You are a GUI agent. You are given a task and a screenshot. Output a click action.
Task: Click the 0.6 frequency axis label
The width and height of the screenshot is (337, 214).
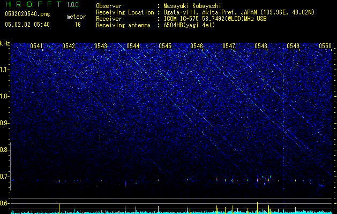click(x=4, y=203)
